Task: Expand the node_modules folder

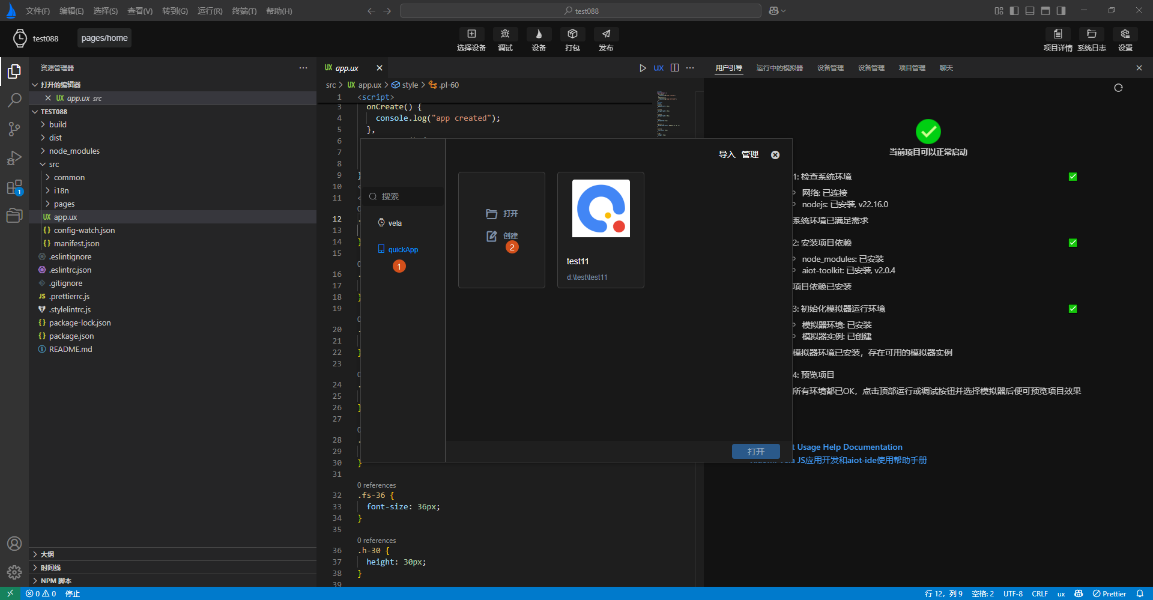Action: point(74,151)
